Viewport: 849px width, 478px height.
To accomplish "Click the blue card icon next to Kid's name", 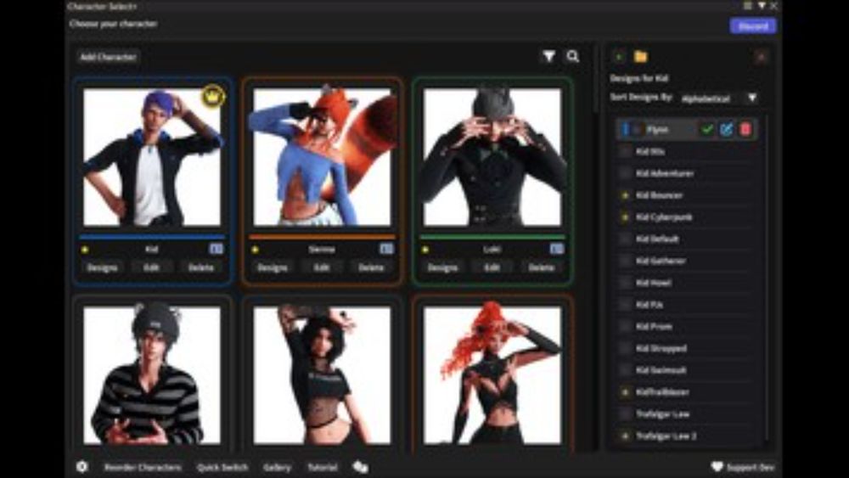I will (x=216, y=249).
